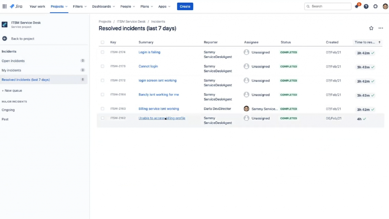Click issue key ITSM-2163
This screenshot has width=389, height=219.
point(118,109)
